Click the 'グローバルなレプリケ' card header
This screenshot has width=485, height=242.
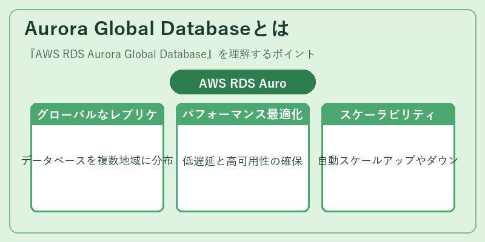pos(97,114)
